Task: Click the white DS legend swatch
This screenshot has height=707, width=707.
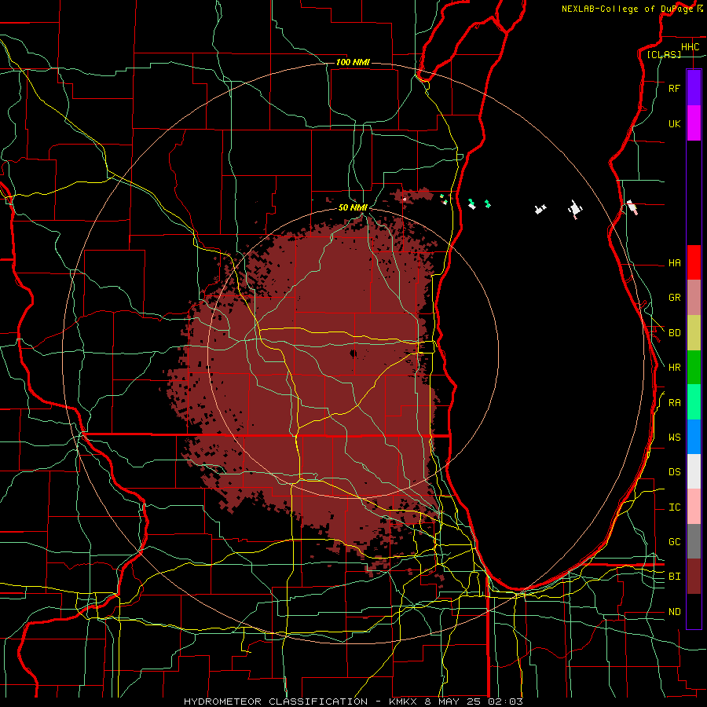Action: pyautogui.click(x=694, y=471)
